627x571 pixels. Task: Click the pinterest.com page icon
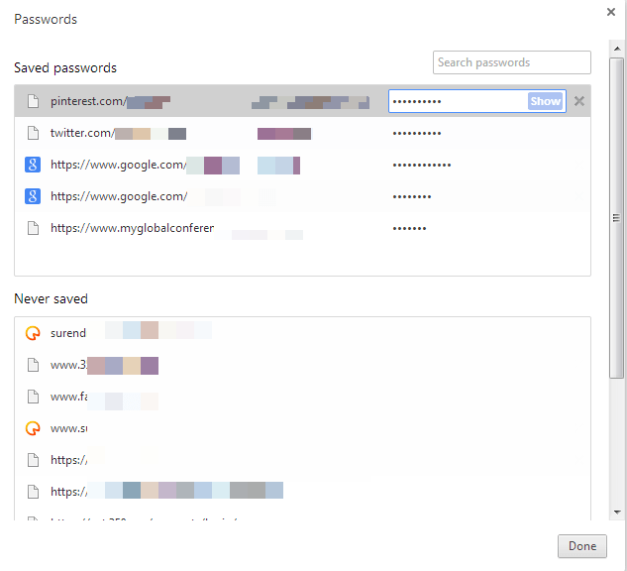click(33, 101)
